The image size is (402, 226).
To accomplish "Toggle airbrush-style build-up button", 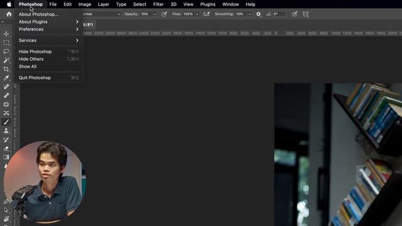I will [x=207, y=14].
